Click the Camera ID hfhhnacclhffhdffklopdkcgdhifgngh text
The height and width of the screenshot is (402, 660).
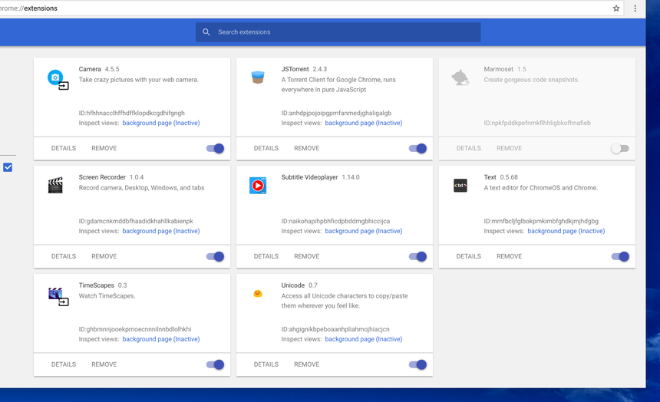click(131, 113)
